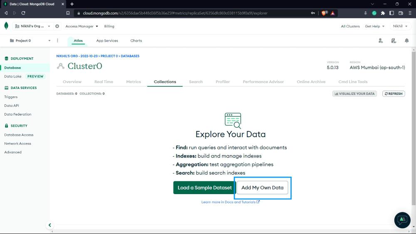
Task: Click PROJECT 0 breadcrumb link
Action: click(109, 56)
